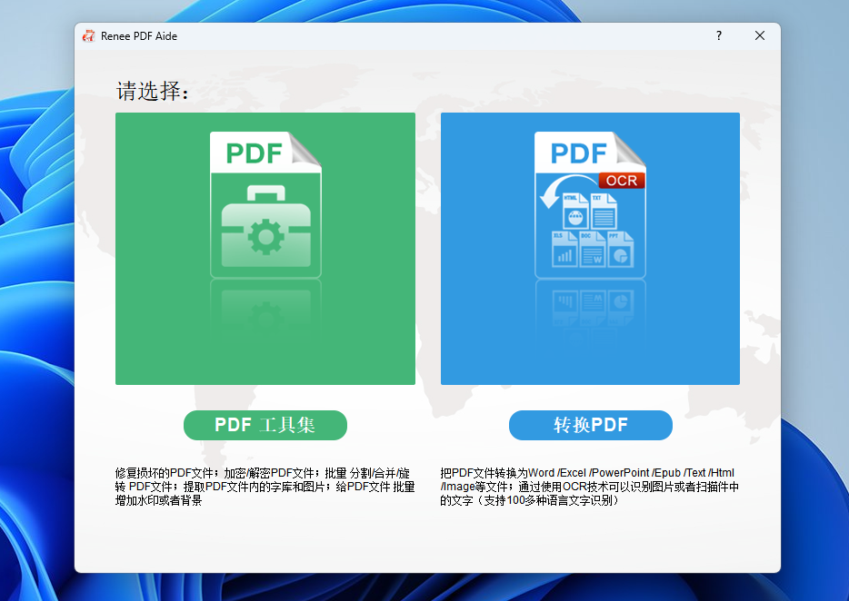The width and height of the screenshot is (849, 601).
Task: Click the white PDF label on the green icon
Action: click(255, 153)
